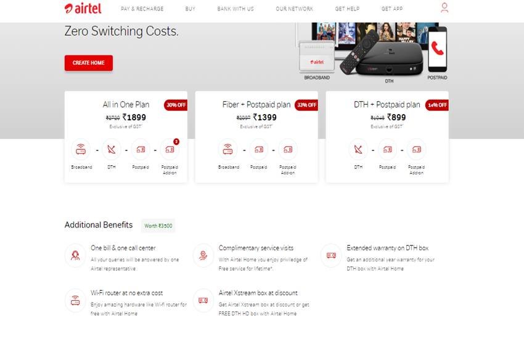Click the ₹899 price
The image size is (524, 339).
click(x=396, y=117)
